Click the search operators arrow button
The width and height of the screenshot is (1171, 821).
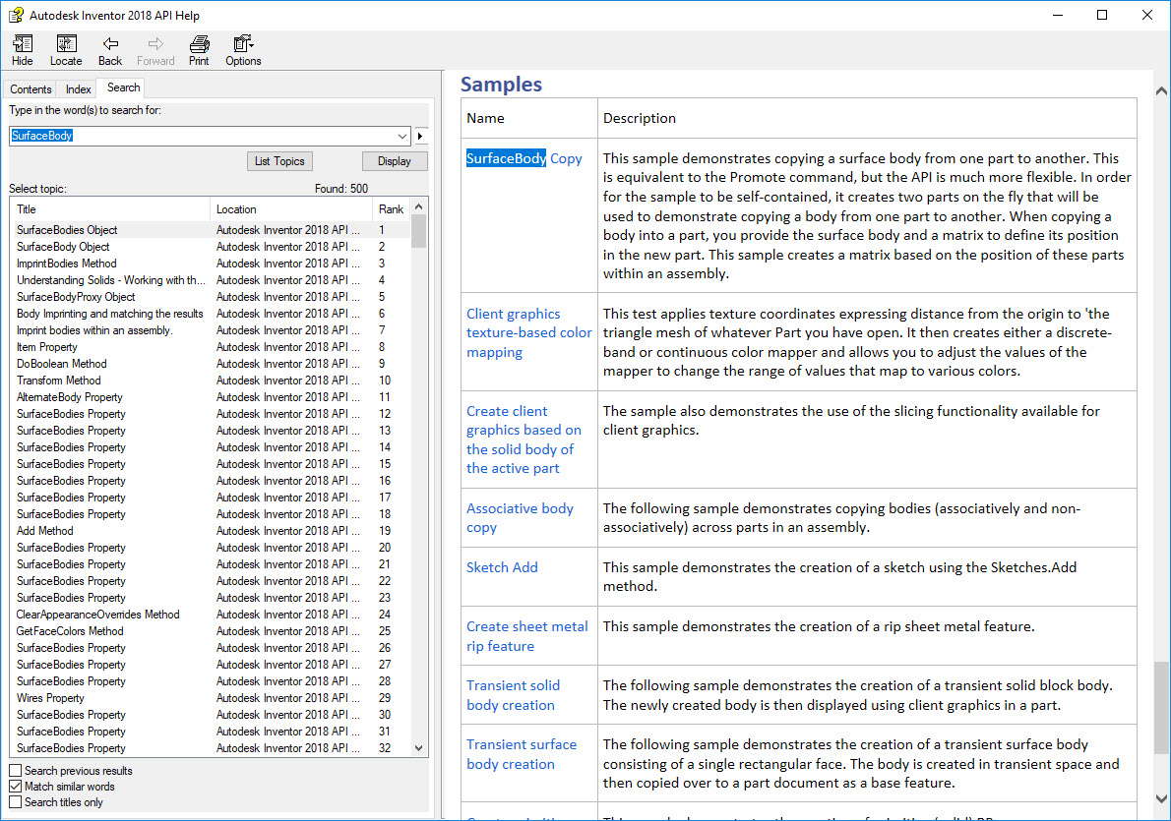coord(421,137)
